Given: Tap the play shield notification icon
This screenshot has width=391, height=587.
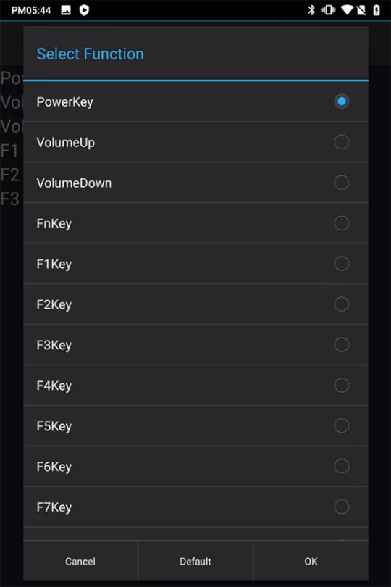Looking at the screenshot, I should click(84, 10).
